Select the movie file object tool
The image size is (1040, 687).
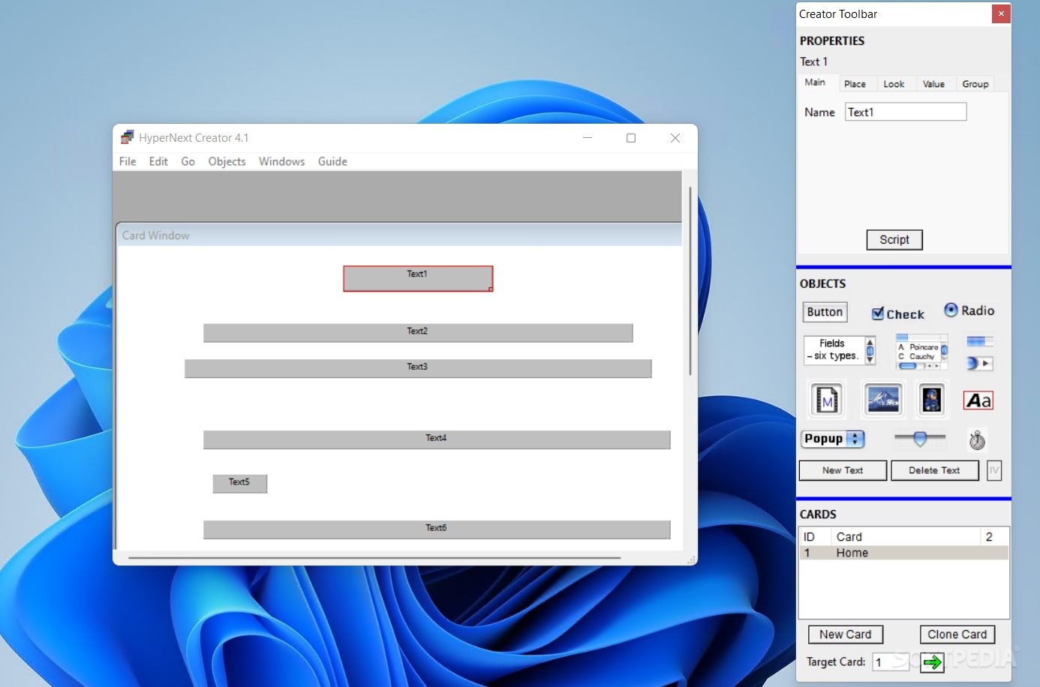coord(827,400)
